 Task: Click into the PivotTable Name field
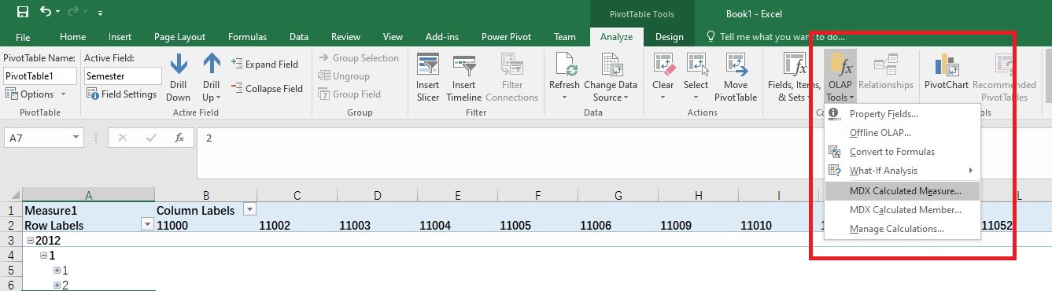(40, 76)
